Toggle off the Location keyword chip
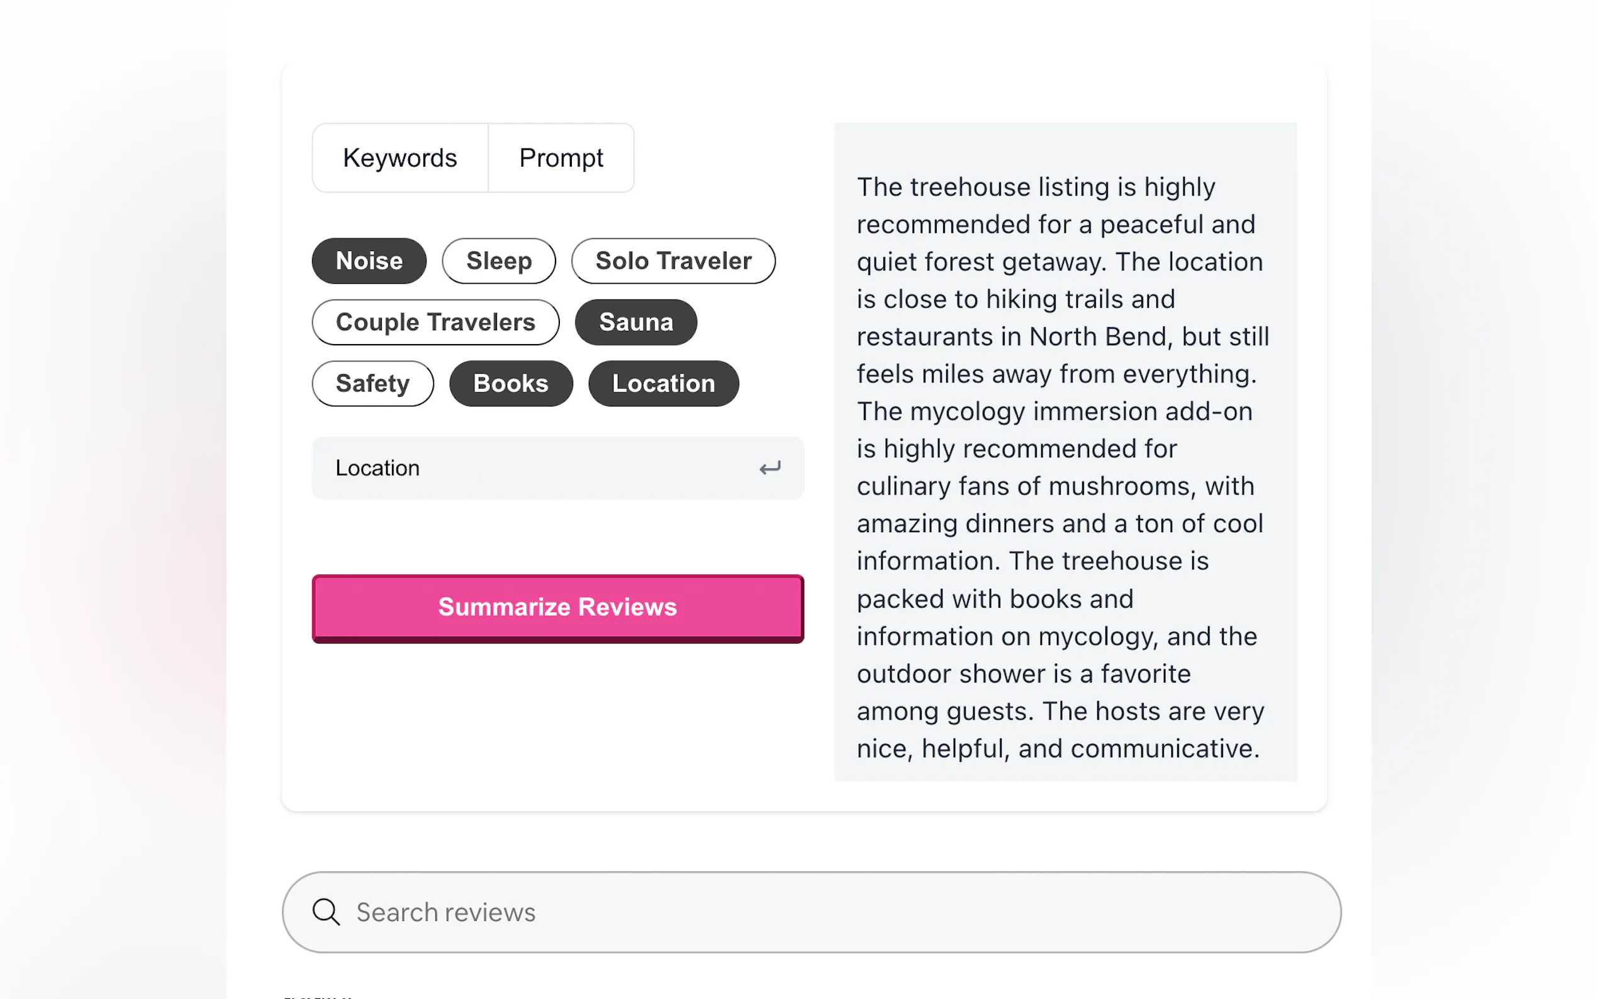 click(663, 384)
